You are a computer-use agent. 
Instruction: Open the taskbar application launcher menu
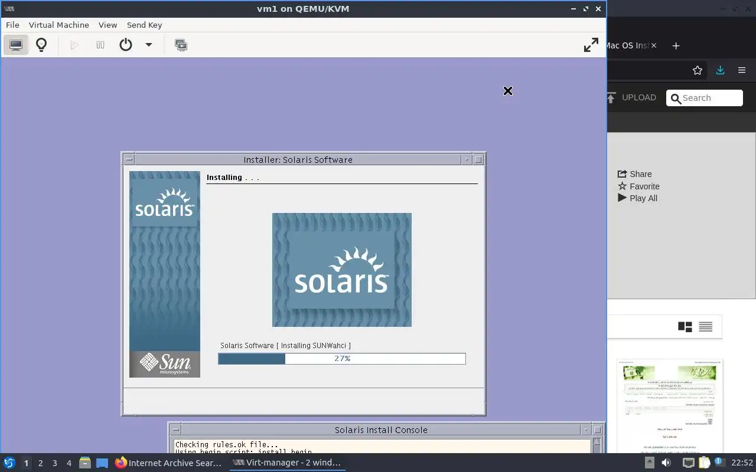tap(9, 463)
